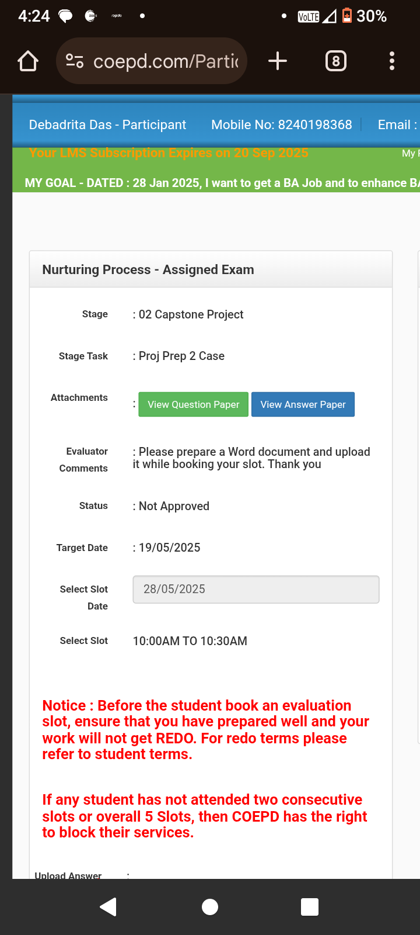Open the Select Slot Date field

tap(256, 589)
